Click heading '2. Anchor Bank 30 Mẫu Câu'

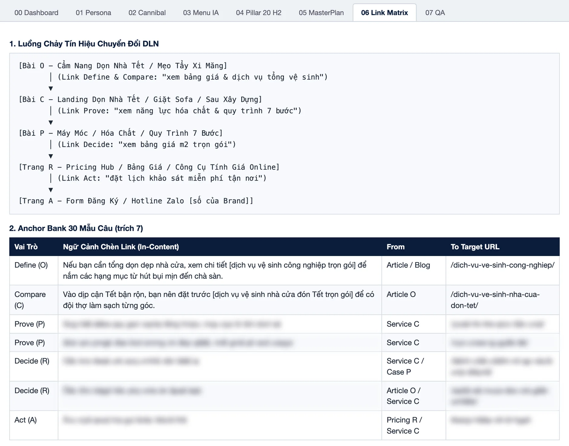(76, 228)
